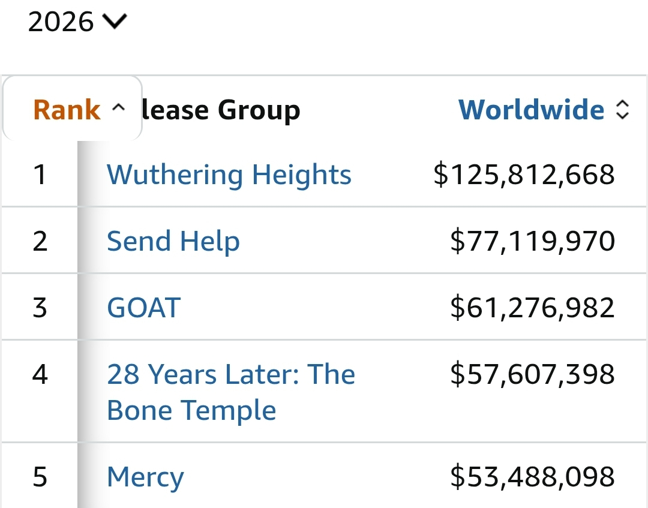The image size is (648, 508).
Task: Select the $125,812,668 worldwide gross cell
Action: pos(524,175)
